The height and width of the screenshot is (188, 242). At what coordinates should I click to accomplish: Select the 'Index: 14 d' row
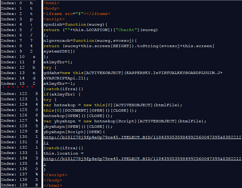tap(18, 78)
